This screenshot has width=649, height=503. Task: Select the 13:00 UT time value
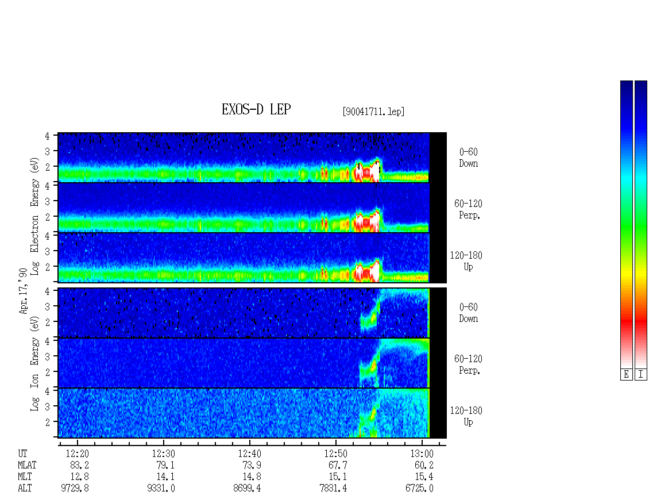click(422, 454)
